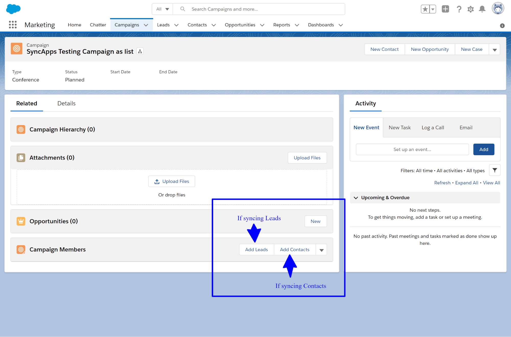Screen dimensions: 511x337
Task: Open the Opportunities (0) related list
Action: click(54, 221)
